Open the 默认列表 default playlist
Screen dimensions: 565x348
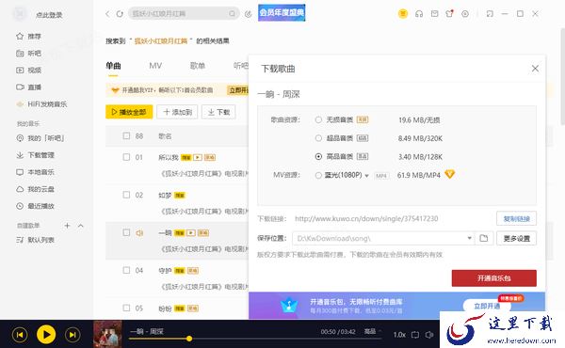coord(35,240)
